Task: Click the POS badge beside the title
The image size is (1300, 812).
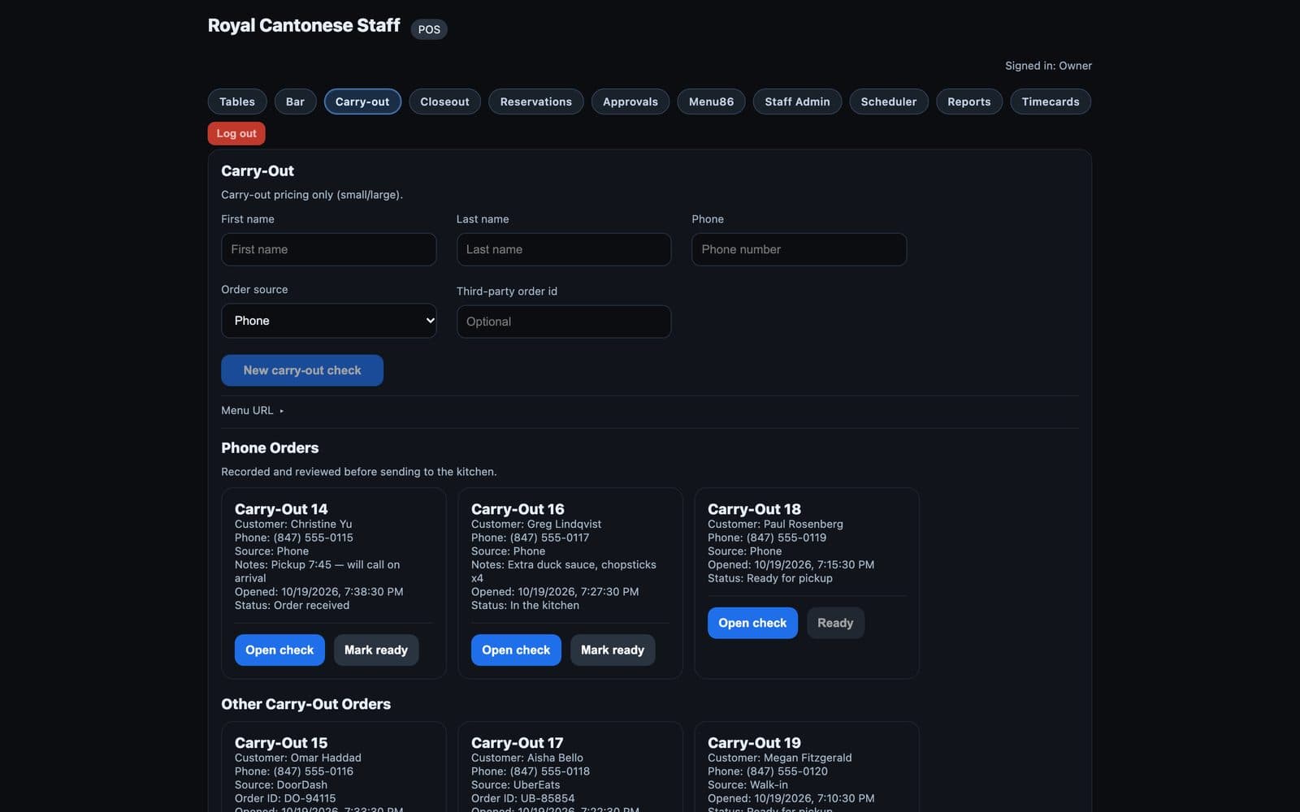Action: pos(429,29)
